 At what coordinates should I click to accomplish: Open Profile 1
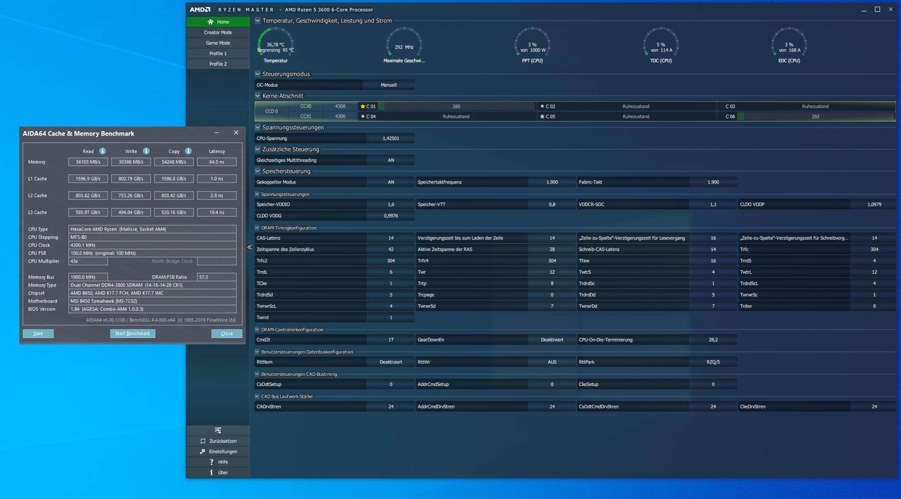218,54
